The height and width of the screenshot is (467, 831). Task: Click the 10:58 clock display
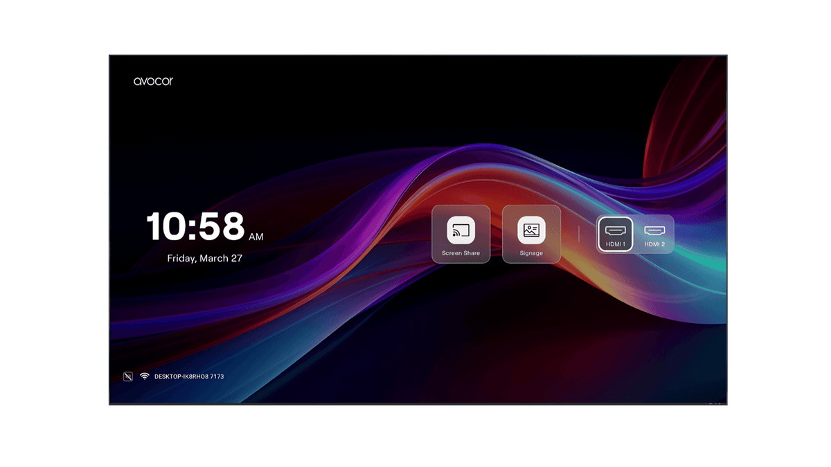195,226
